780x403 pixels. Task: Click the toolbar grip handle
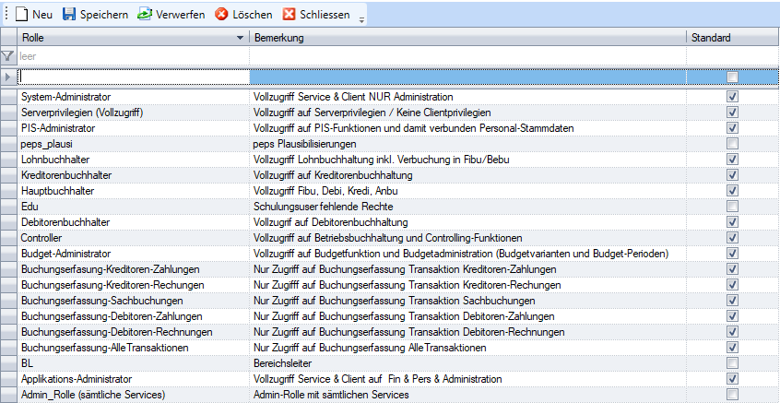[x=5, y=15]
